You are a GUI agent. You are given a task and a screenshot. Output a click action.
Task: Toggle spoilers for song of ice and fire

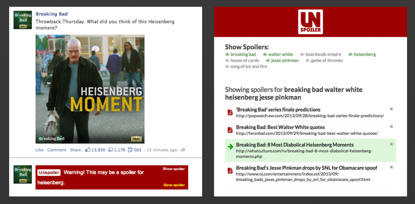pos(246,67)
